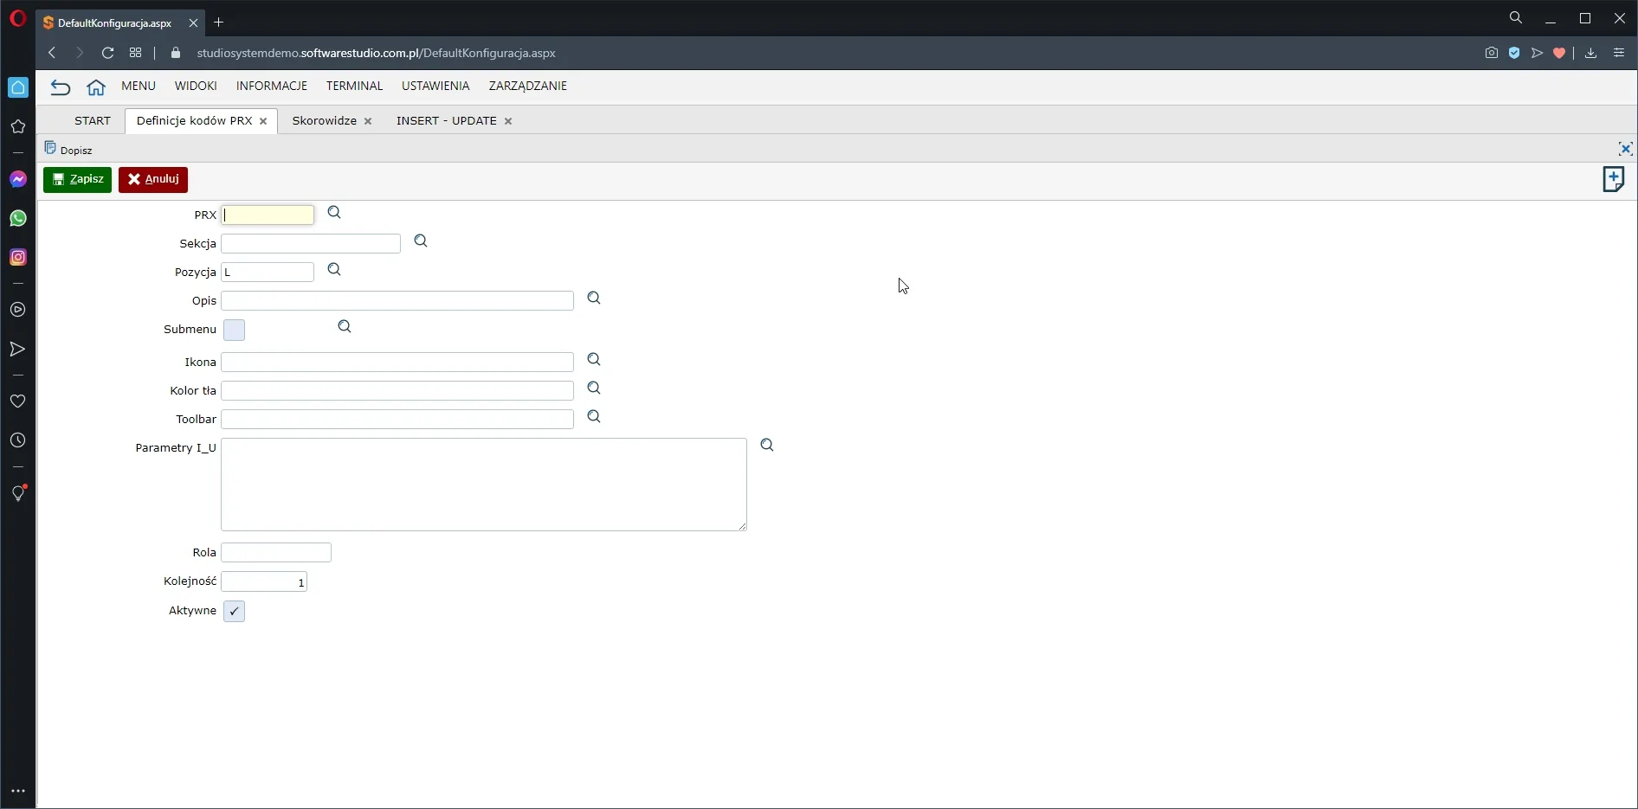Viewport: 1638px width, 809px height.
Task: Switch to the INSERT - UPDATE tab
Action: (x=447, y=120)
